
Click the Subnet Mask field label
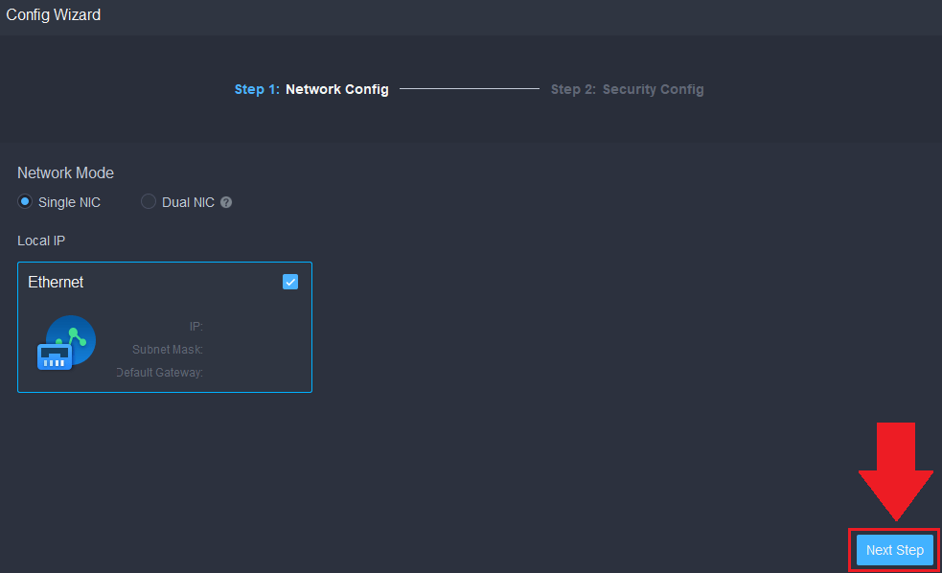point(167,350)
